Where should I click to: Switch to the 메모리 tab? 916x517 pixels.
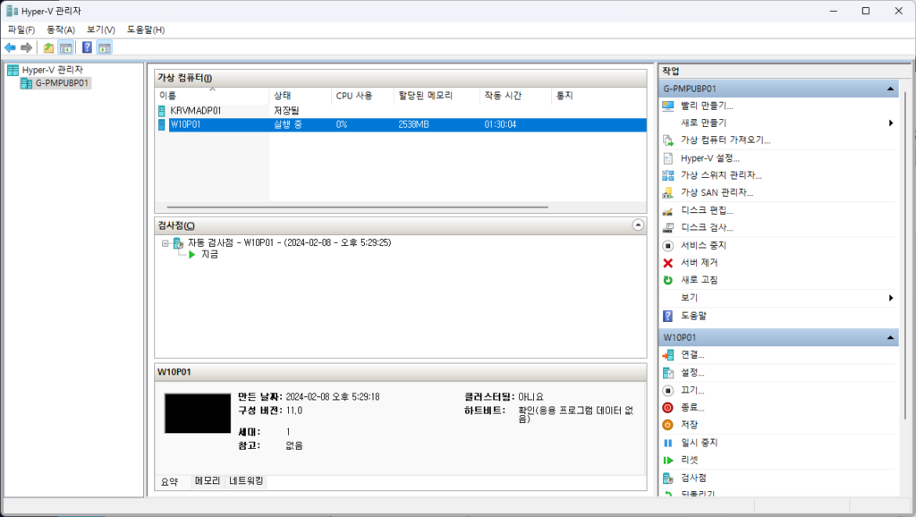[208, 481]
